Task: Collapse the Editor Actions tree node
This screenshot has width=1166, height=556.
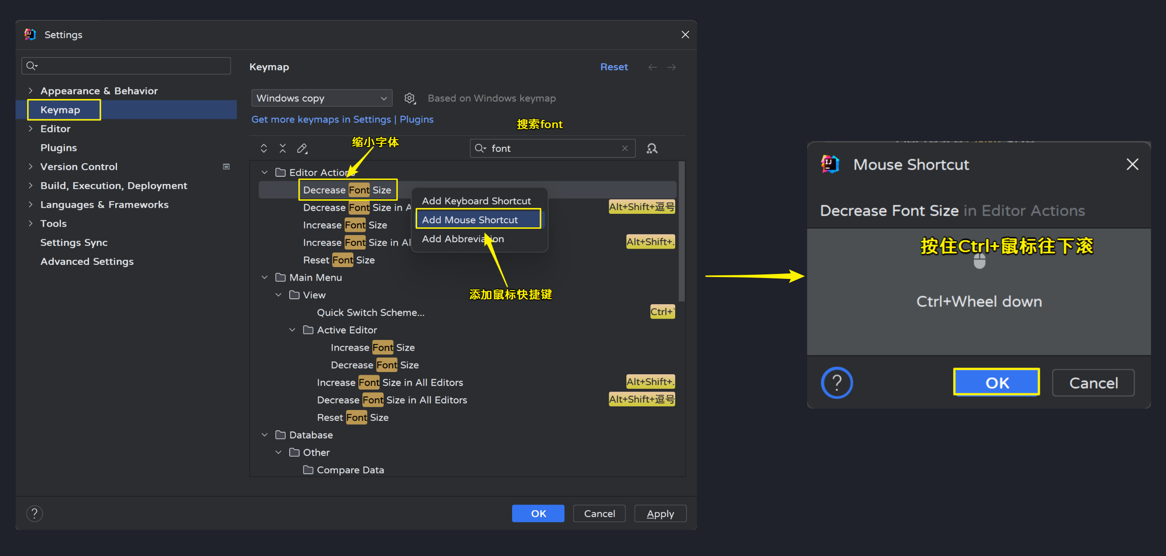Action: 264,172
